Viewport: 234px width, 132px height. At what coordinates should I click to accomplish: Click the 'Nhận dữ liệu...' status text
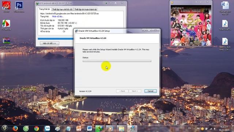click(58, 16)
